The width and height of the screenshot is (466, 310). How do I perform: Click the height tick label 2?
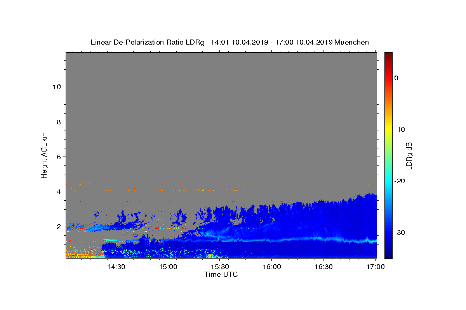point(59,226)
